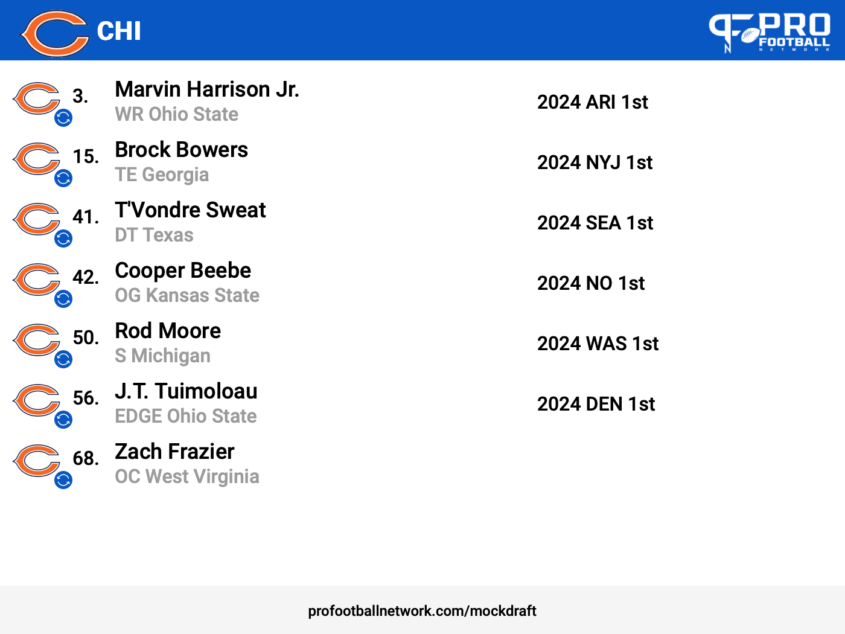This screenshot has height=634, width=845.
Task: Click the 2024 ARI 1st future pick
Action: 593,102
